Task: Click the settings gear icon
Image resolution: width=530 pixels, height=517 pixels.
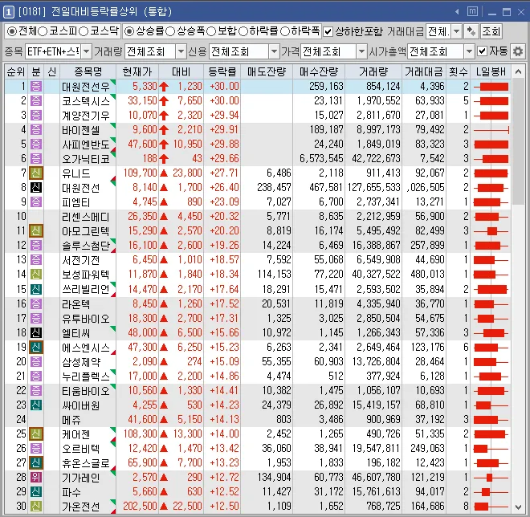Action: tap(518, 51)
